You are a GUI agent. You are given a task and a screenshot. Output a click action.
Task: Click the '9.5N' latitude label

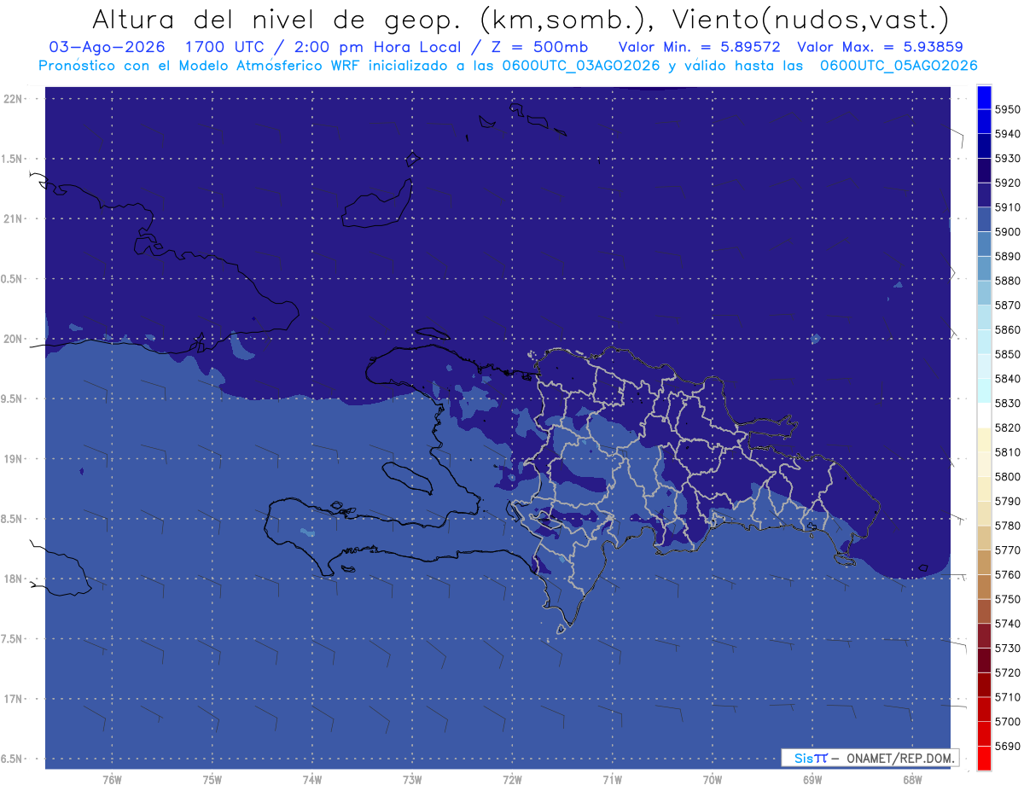[13, 398]
